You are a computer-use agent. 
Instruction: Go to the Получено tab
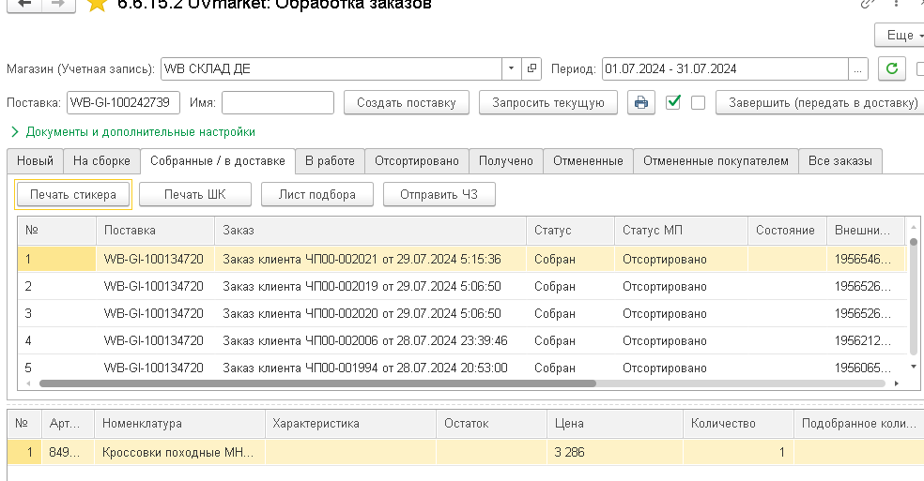point(505,160)
